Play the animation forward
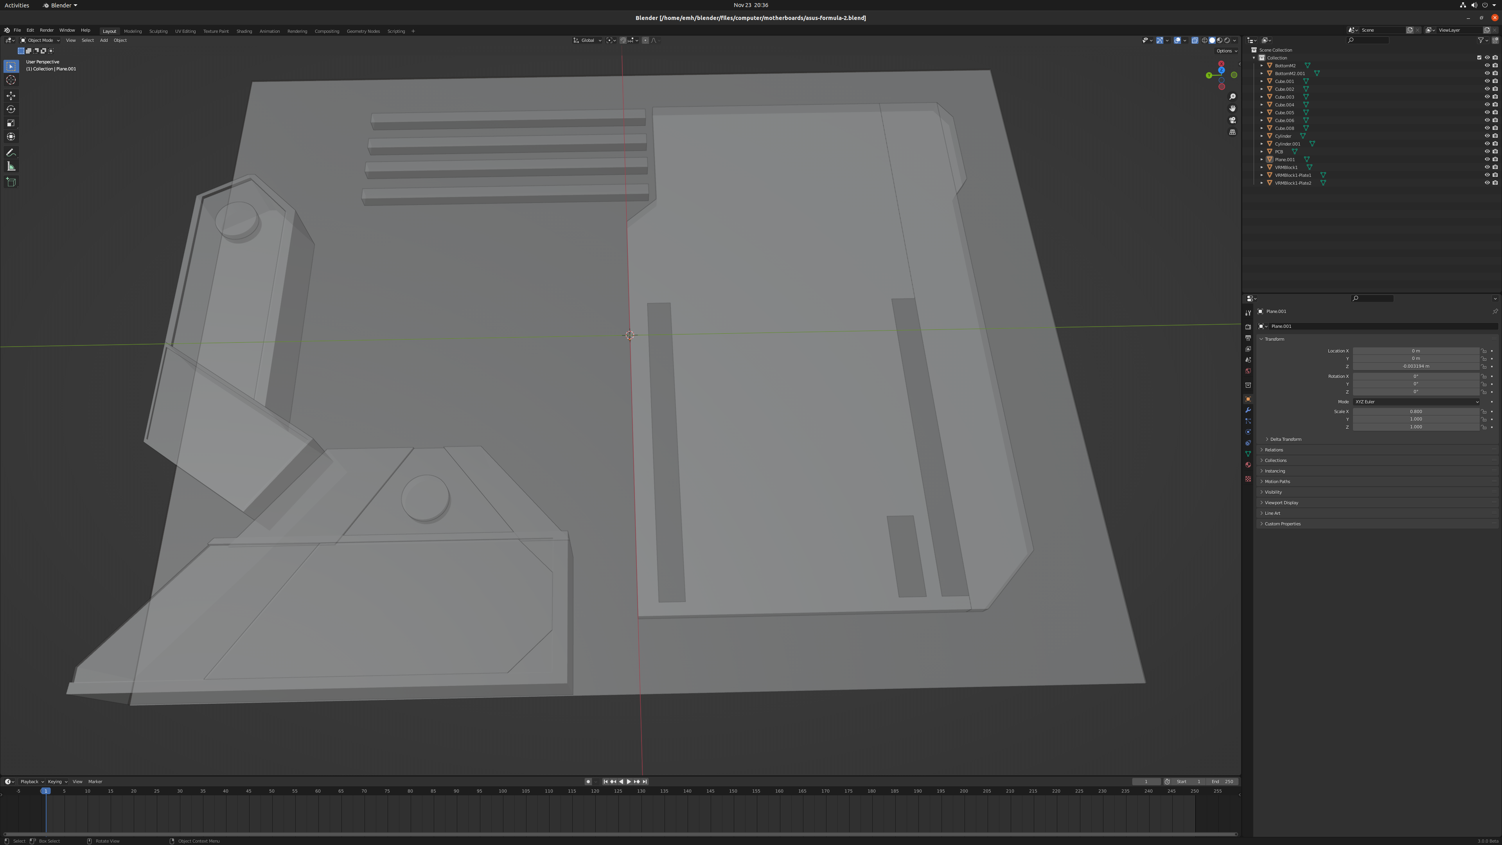Viewport: 1502px width, 845px height. click(629, 782)
